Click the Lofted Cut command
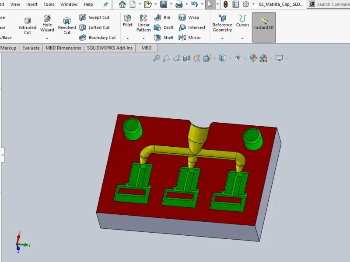This screenshot has height=262, width=350. (x=94, y=28)
